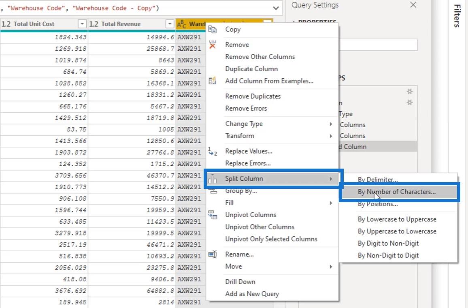Image resolution: width=468 pixels, height=308 pixels.
Task: Choose Duplicate Column
Action: tap(251, 69)
